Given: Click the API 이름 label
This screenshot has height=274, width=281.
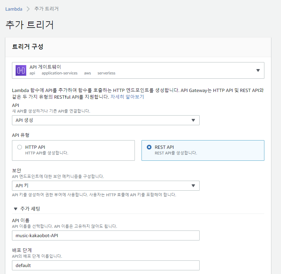Looking at the screenshot, I should (x=21, y=221).
